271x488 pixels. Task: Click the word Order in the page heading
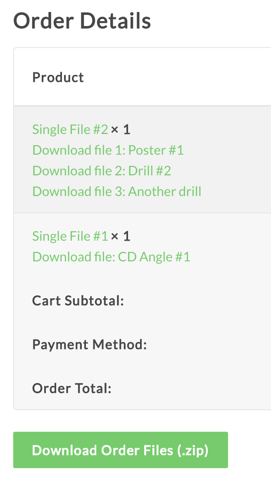(43, 21)
